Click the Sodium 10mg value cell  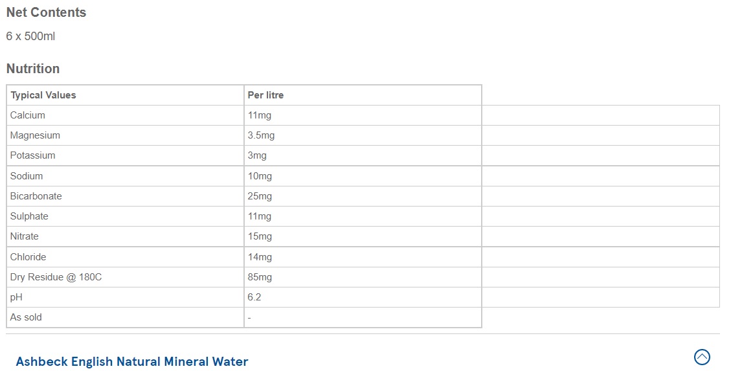point(363,175)
